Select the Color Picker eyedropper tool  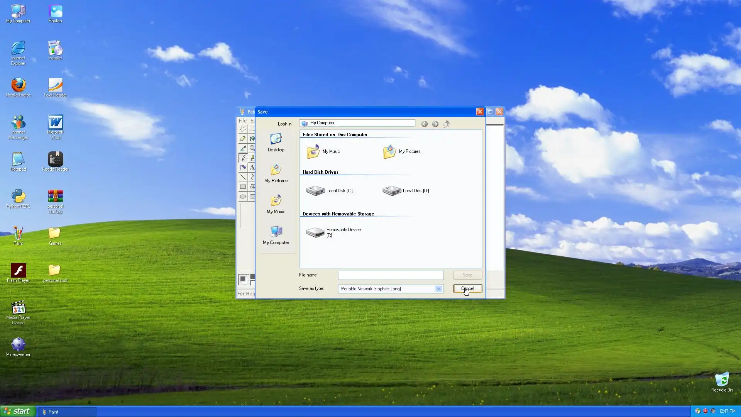(x=243, y=148)
